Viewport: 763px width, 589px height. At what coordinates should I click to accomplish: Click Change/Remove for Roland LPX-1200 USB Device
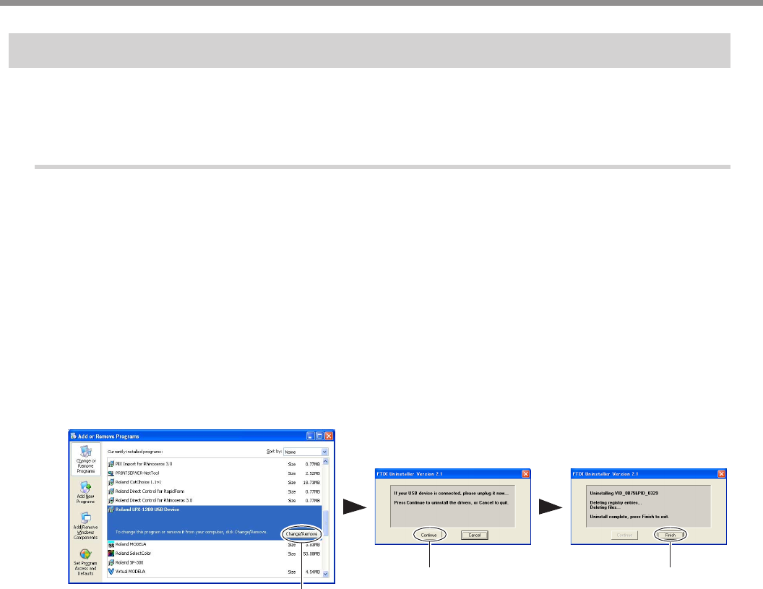point(302,534)
